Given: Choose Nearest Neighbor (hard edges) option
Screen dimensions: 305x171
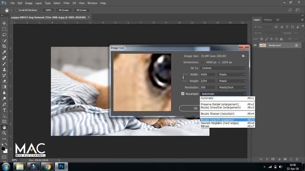Looking at the screenshot, I should coord(227,123).
